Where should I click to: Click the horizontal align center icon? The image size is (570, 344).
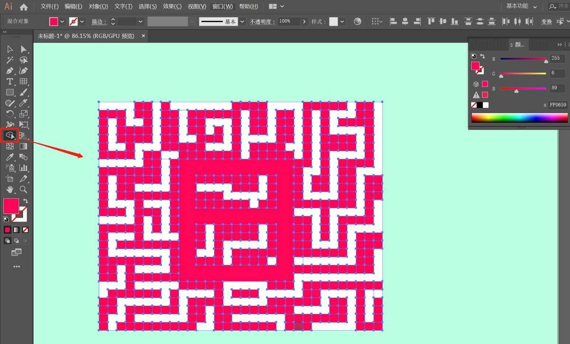(406, 21)
